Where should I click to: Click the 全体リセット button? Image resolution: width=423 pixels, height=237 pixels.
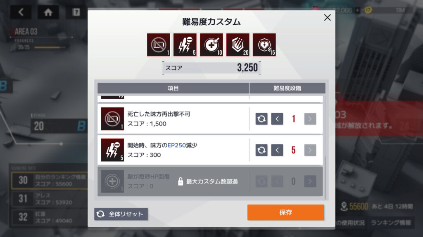coord(121,214)
